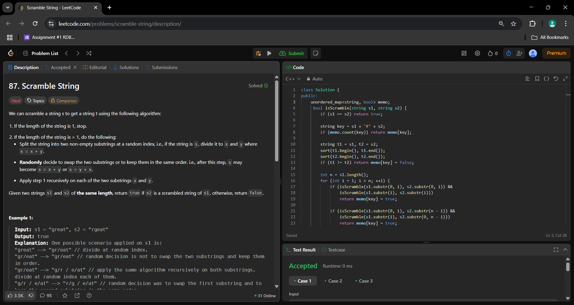Add problem to favorites star

point(65,295)
